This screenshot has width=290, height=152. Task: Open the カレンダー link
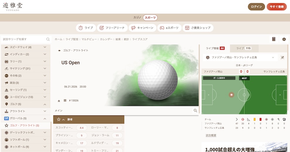[106, 39]
